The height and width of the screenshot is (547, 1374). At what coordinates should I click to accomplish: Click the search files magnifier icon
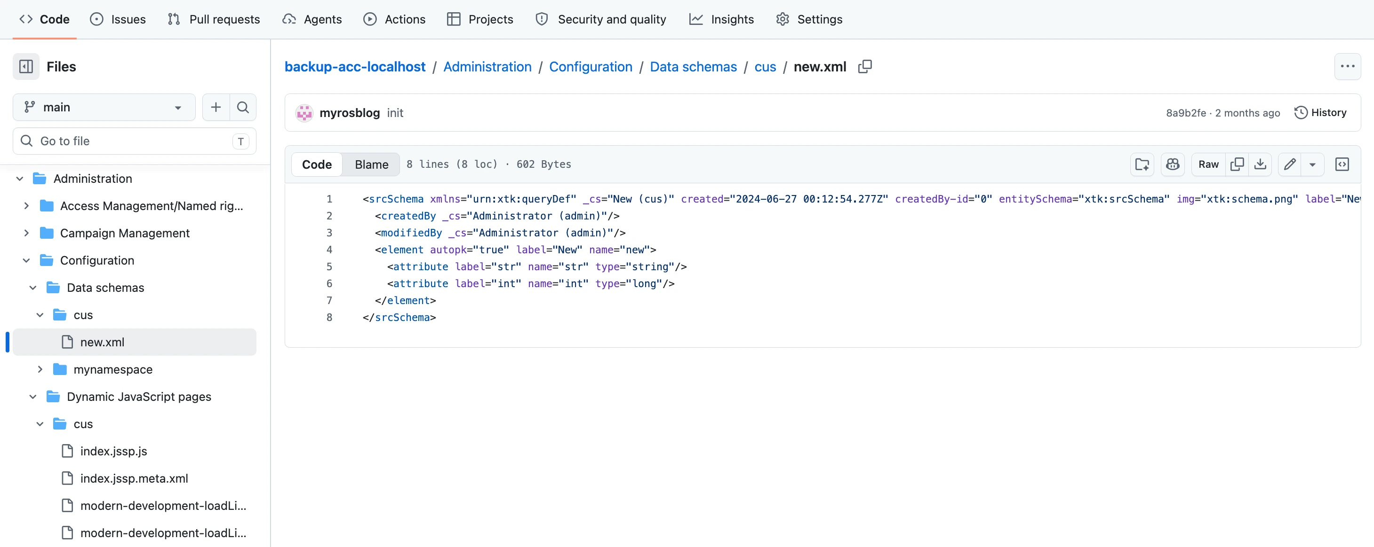tap(243, 108)
